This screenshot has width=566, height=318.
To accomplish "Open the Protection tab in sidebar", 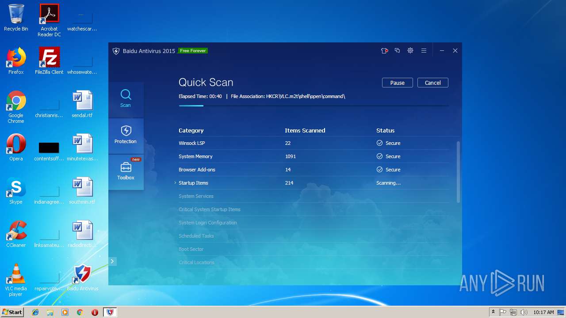I will tap(126, 136).
